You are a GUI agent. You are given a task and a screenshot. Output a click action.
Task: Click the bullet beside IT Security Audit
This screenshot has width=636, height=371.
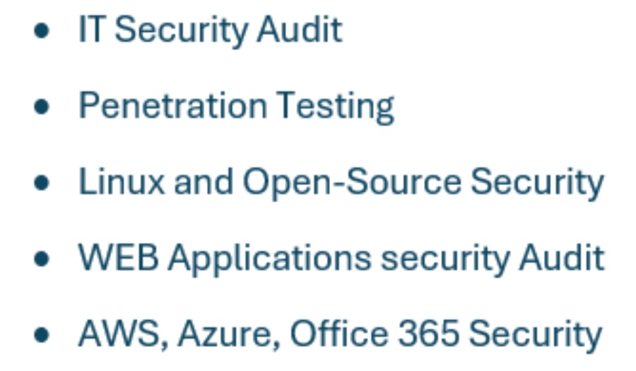42,31
